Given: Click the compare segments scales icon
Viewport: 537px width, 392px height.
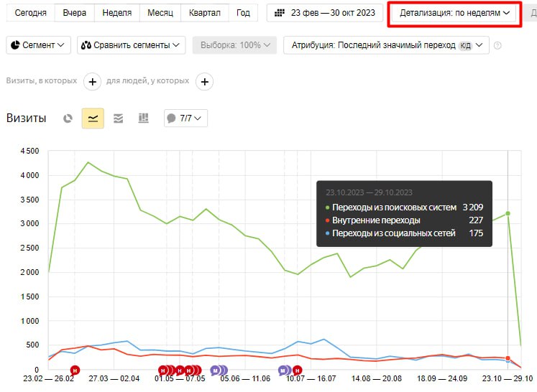Looking at the screenshot, I should point(86,45).
